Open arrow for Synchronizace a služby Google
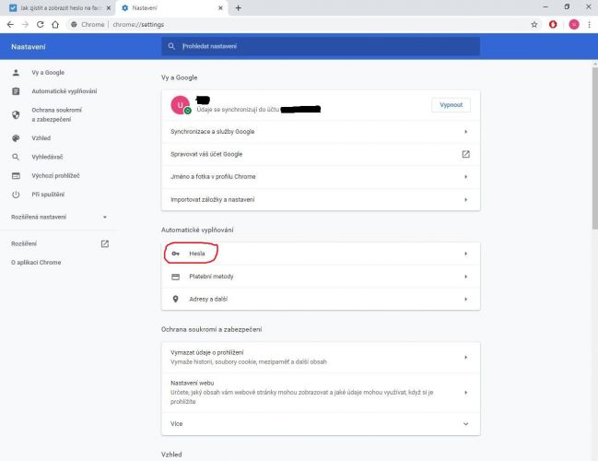Screen dimensions: 598x461 [465, 132]
